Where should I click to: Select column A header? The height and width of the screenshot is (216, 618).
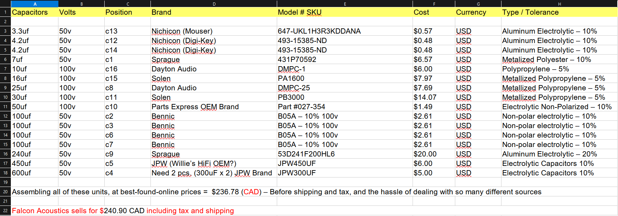(35, 4)
